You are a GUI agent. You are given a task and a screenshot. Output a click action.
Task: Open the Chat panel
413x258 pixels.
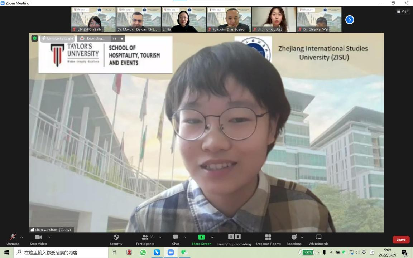(176, 237)
